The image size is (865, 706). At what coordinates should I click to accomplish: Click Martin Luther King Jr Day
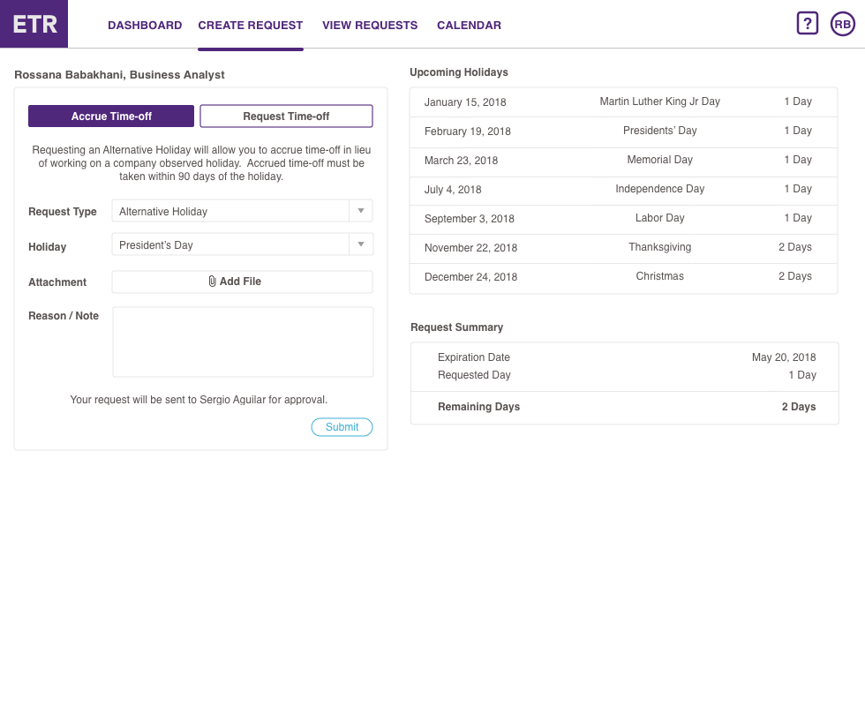660,101
